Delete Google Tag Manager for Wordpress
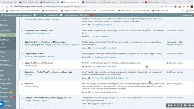Image resolution: width=194 pixels, height=109 pixels. [34, 66]
